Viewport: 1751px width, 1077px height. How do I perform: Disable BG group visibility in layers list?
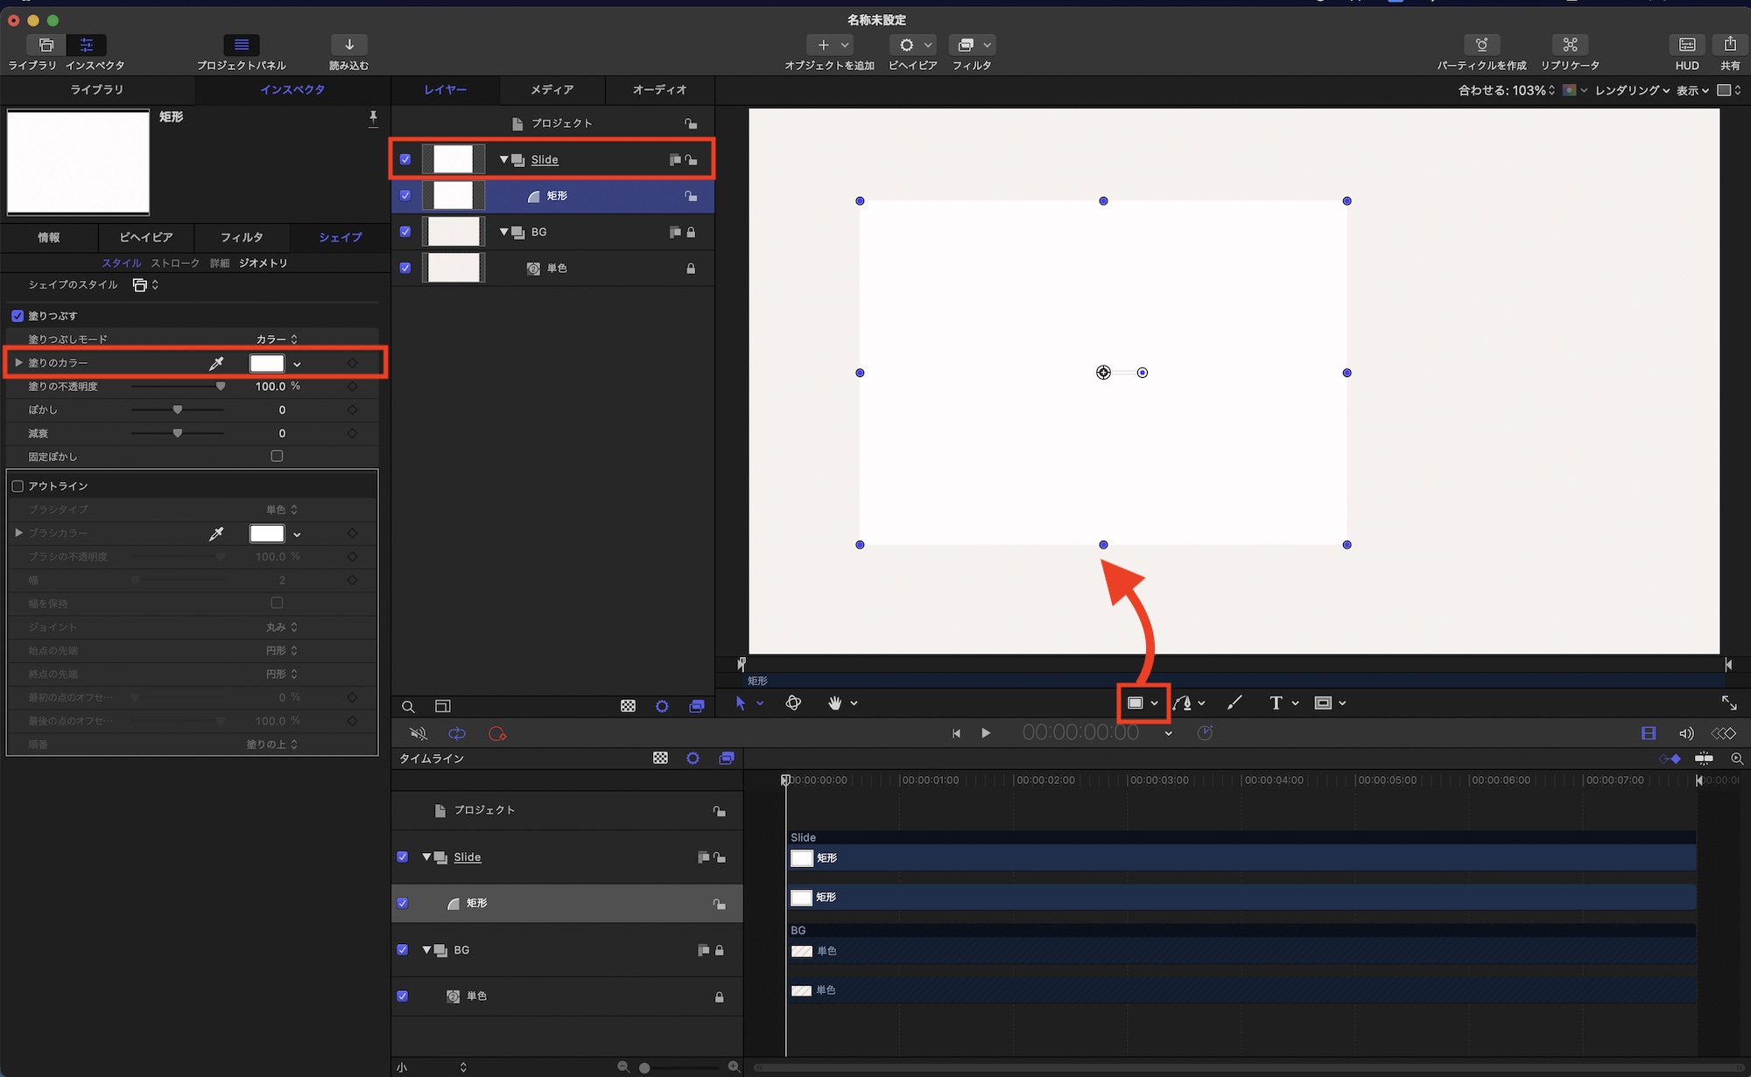(x=405, y=232)
